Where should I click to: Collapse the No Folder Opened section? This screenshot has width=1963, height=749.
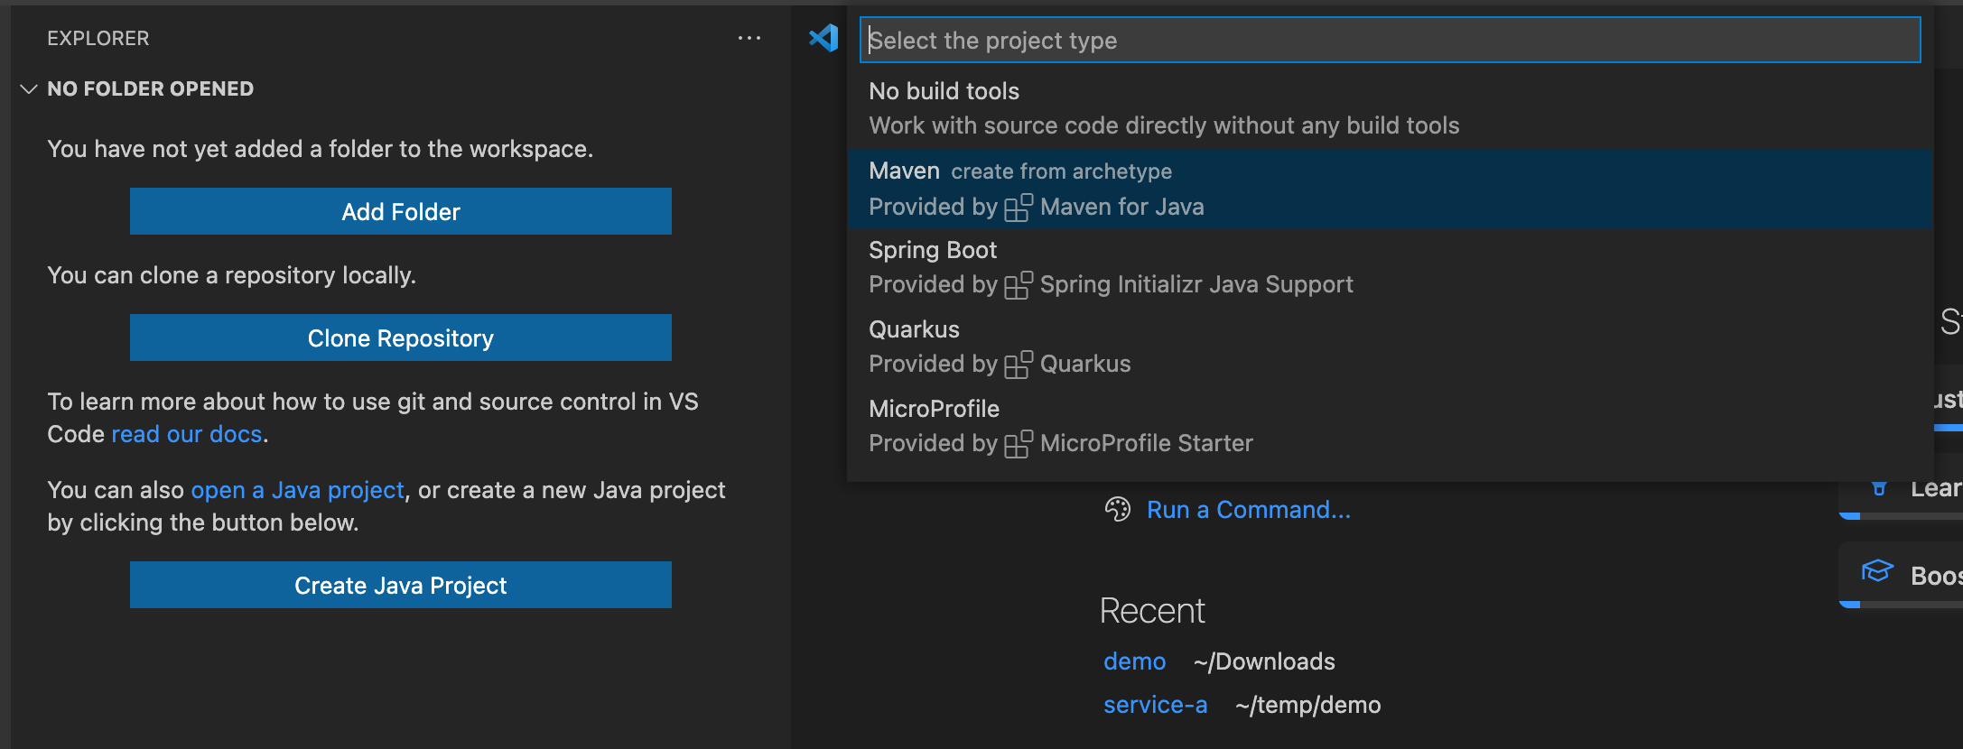pos(29,89)
